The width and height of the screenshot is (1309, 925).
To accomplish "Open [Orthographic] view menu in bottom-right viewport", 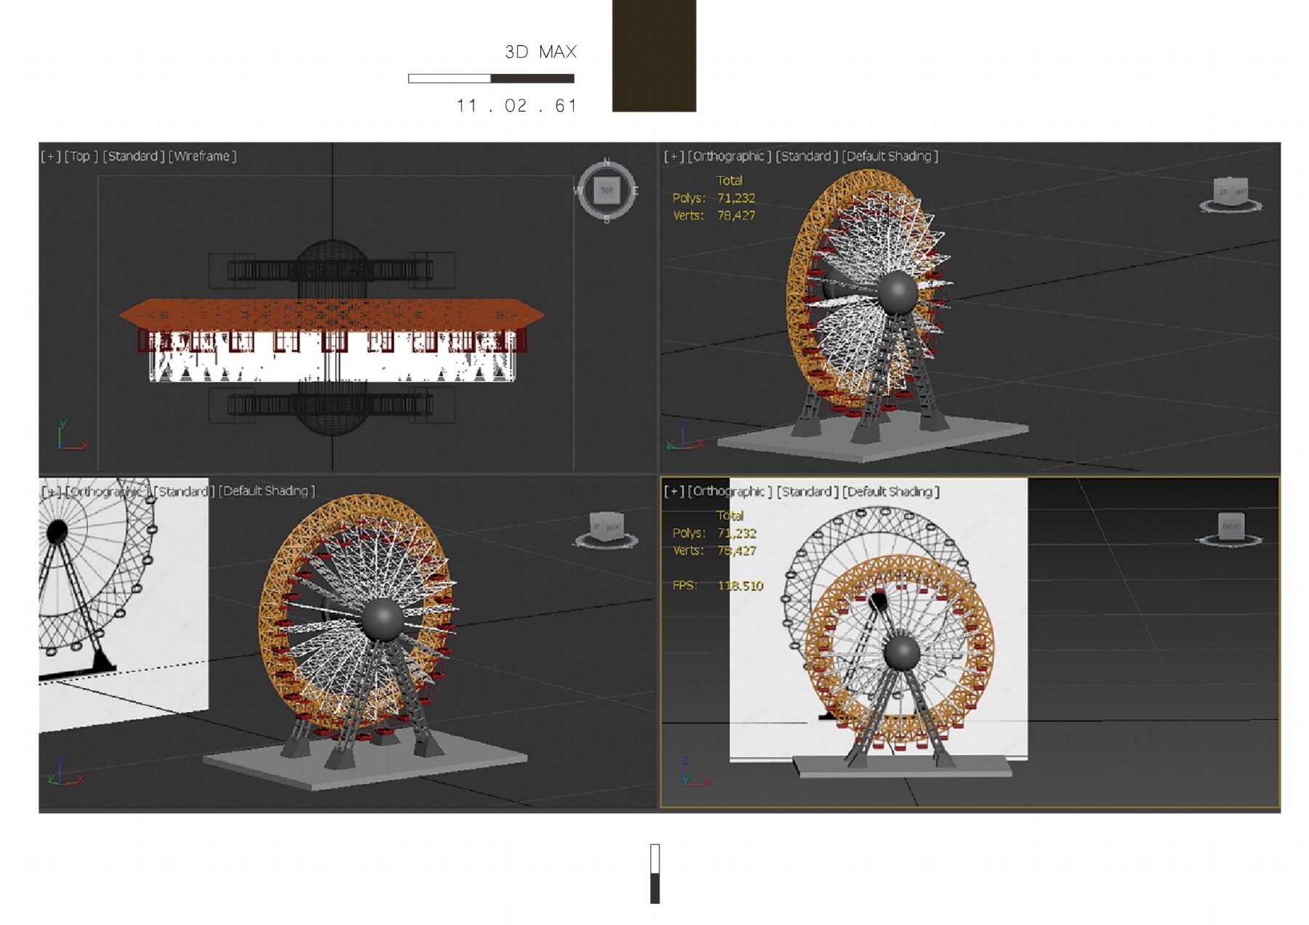I will pos(729,492).
